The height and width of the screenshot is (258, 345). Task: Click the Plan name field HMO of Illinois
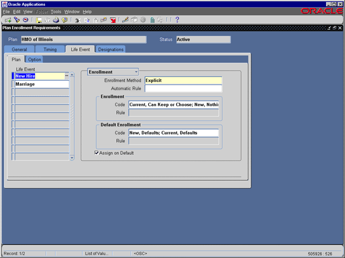[83, 40]
